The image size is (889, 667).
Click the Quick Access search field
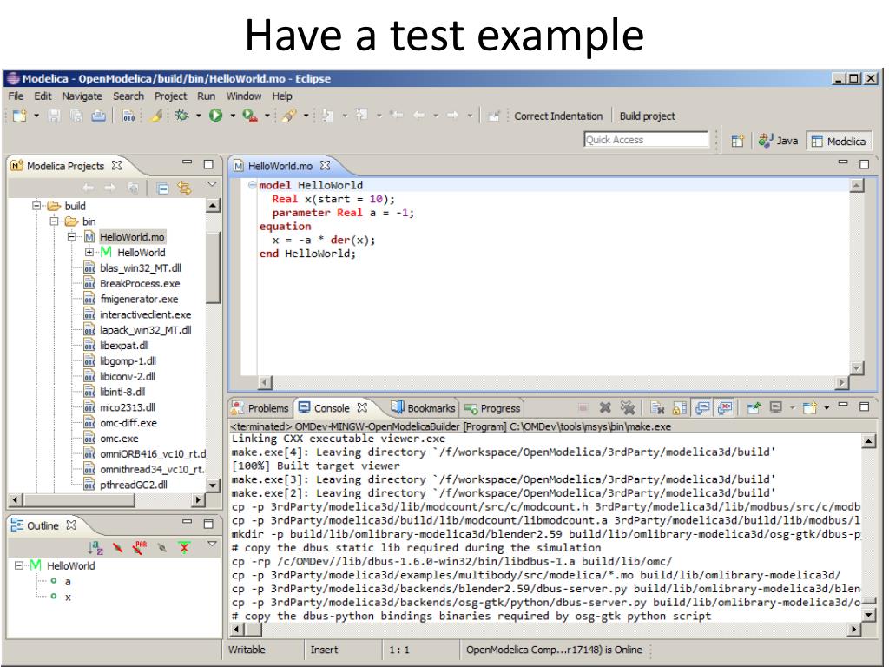[x=646, y=140]
